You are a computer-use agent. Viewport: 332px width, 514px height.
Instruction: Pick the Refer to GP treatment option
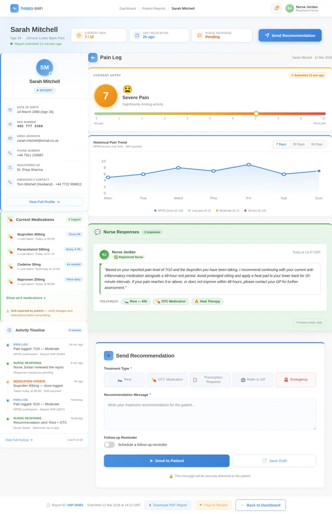(x=253, y=380)
